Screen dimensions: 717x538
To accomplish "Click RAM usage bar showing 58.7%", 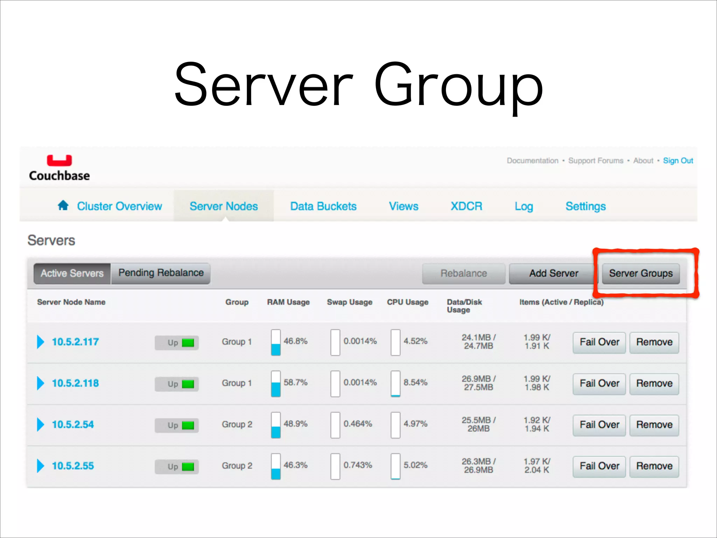I will [x=276, y=384].
